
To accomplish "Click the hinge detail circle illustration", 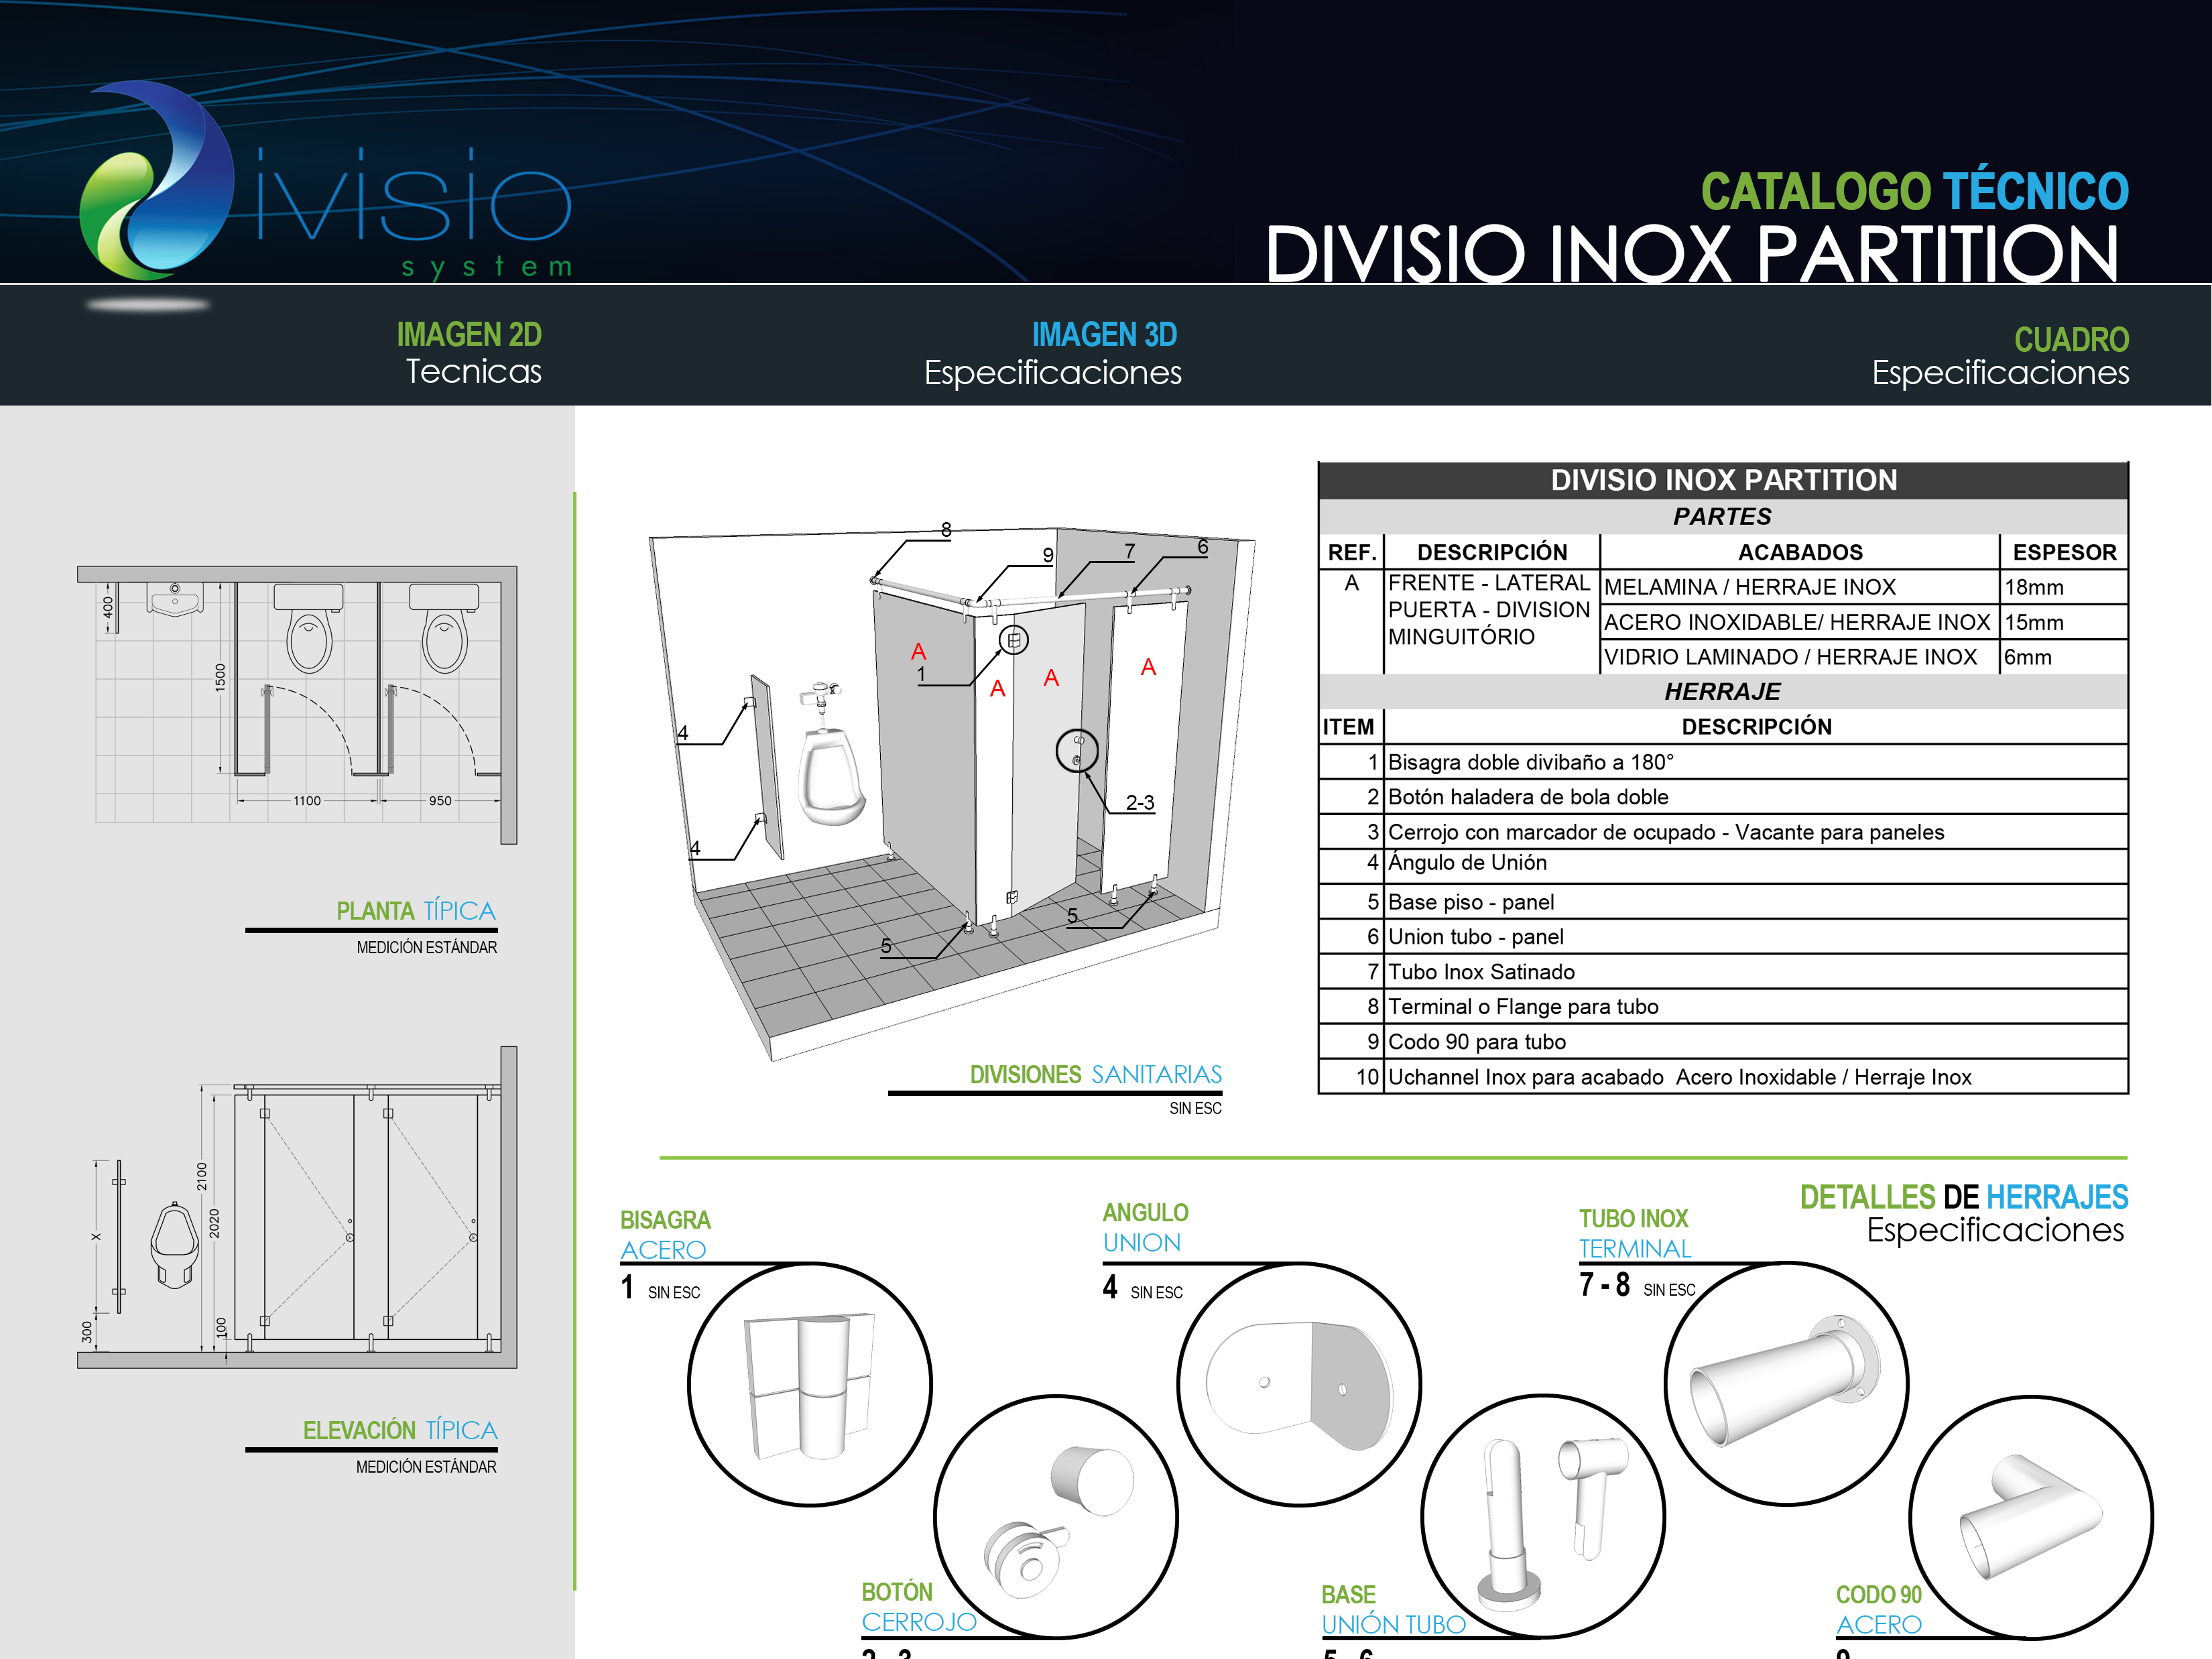I will tap(809, 1384).
